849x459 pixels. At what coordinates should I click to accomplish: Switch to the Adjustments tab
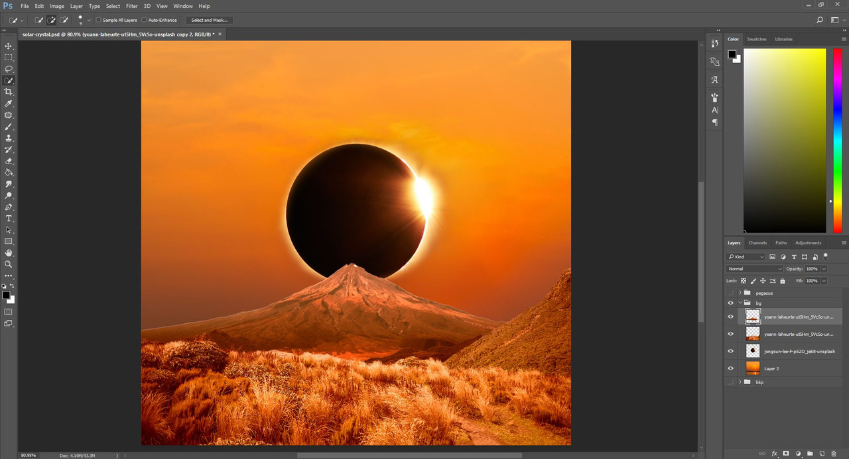point(808,243)
